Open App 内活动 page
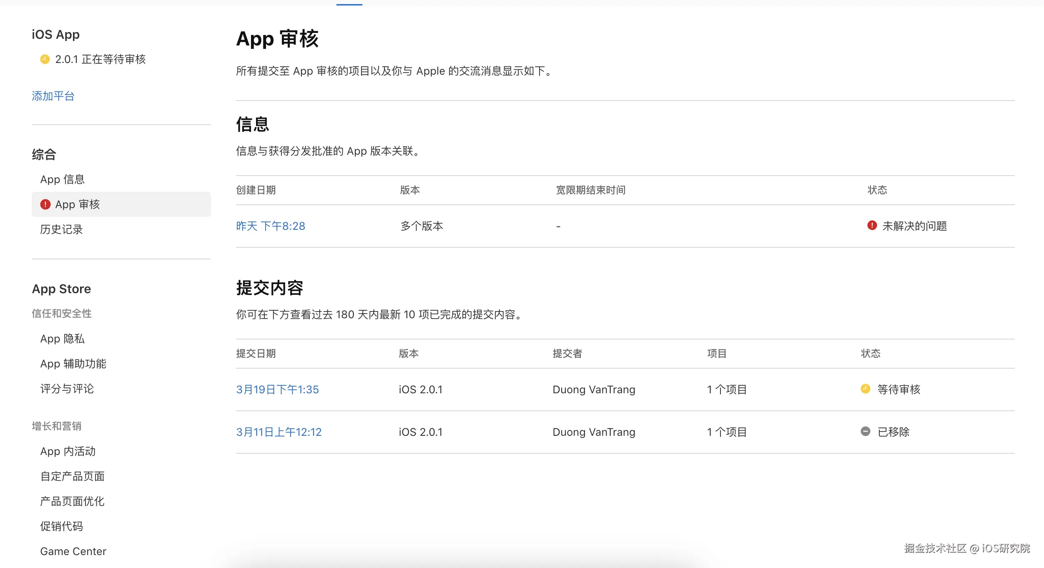This screenshot has height=568, width=1044. (68, 451)
